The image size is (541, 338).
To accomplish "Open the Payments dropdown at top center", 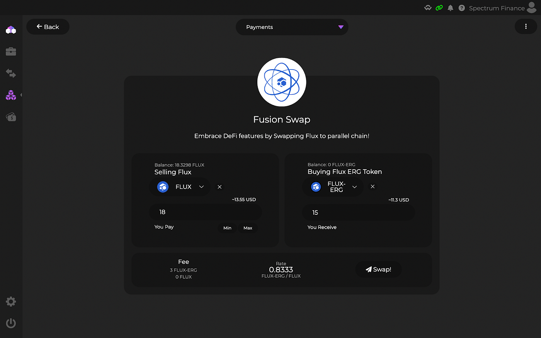I will click(292, 27).
